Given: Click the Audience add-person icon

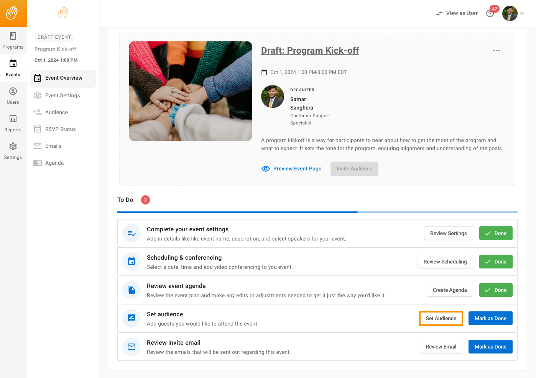Looking at the screenshot, I should point(38,112).
